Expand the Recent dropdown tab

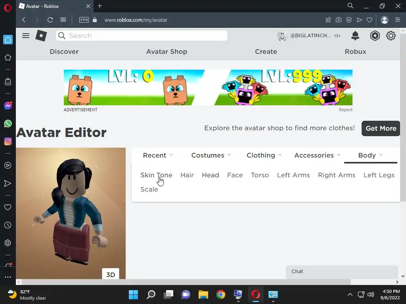pos(158,155)
